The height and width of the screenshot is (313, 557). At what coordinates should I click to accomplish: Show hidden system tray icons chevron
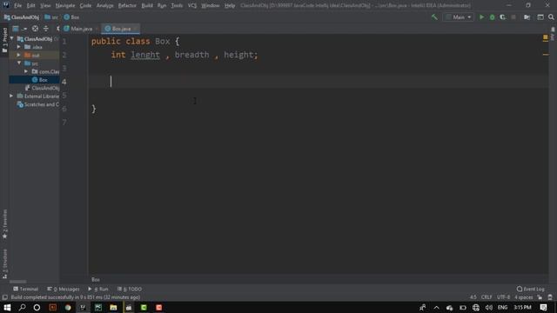click(x=436, y=307)
